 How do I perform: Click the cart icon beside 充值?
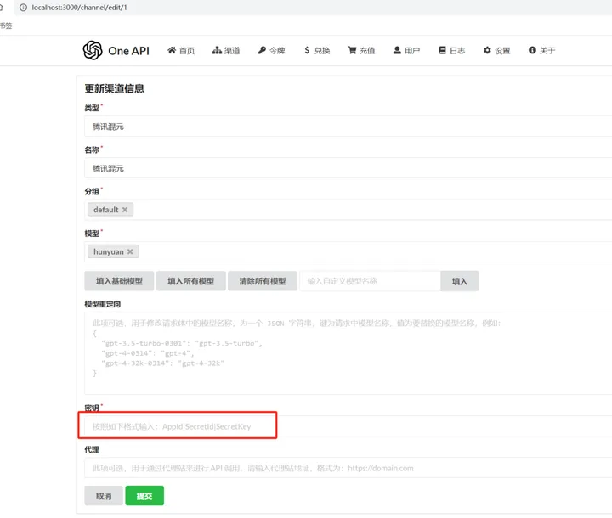(x=352, y=50)
